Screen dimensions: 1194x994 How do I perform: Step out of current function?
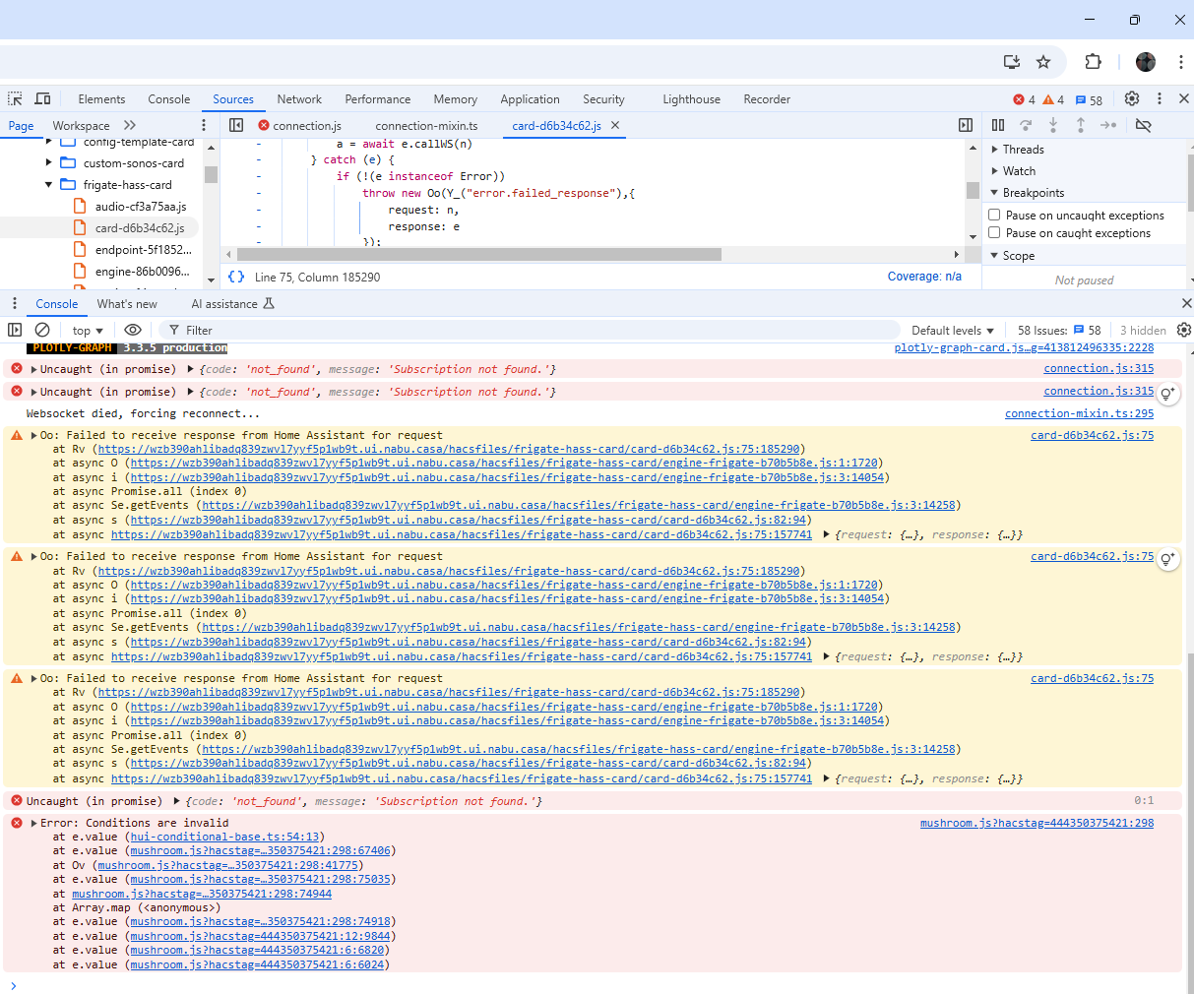click(1079, 125)
